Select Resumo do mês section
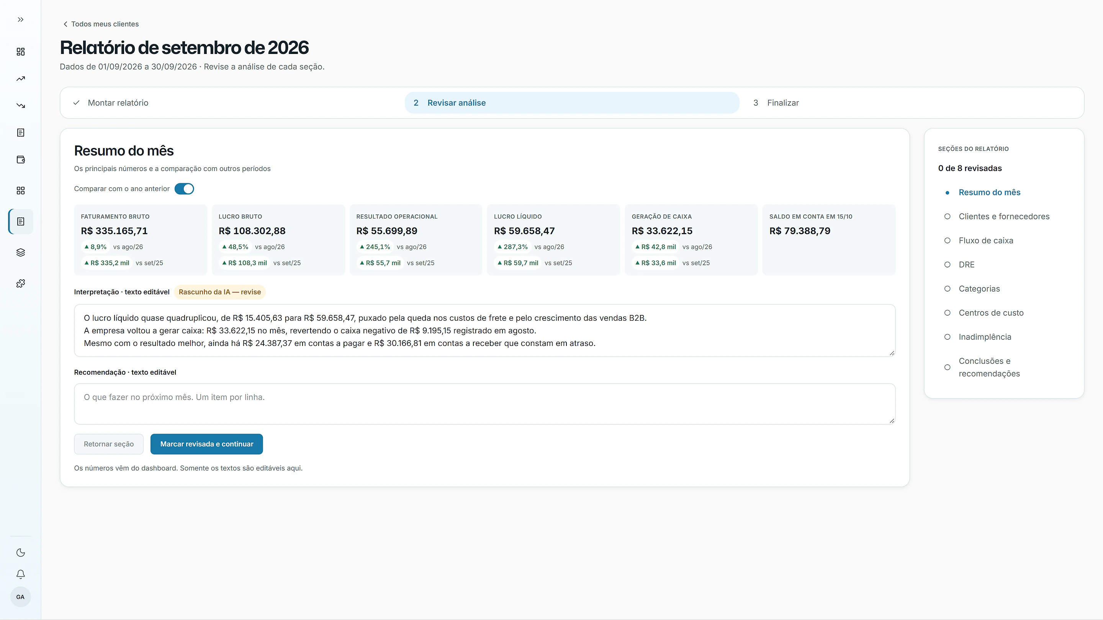1103x620 pixels. pos(990,193)
